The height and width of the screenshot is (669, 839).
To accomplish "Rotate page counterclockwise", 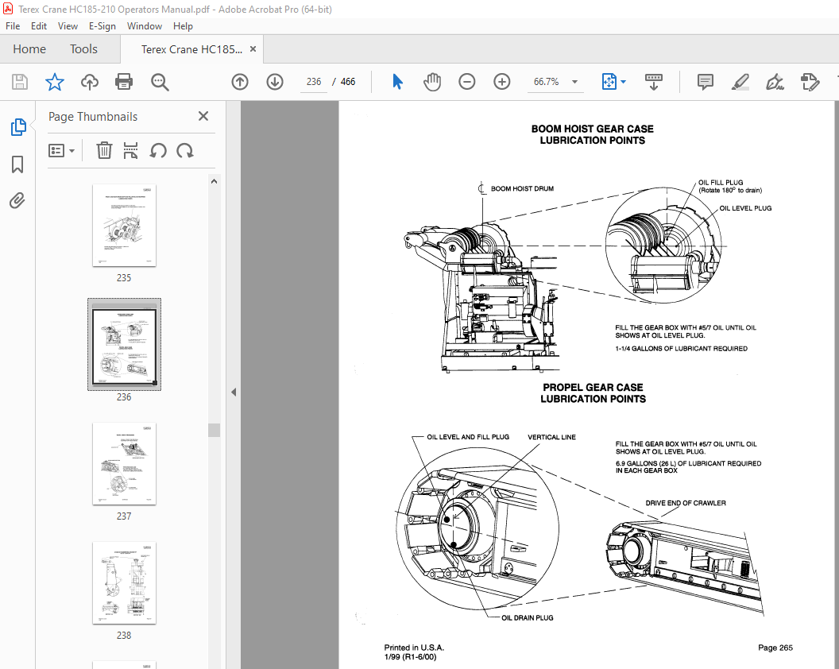I will point(158,151).
